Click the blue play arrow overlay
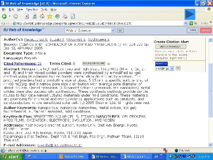Viewport: 213px width, 160px height. coord(190,14)
